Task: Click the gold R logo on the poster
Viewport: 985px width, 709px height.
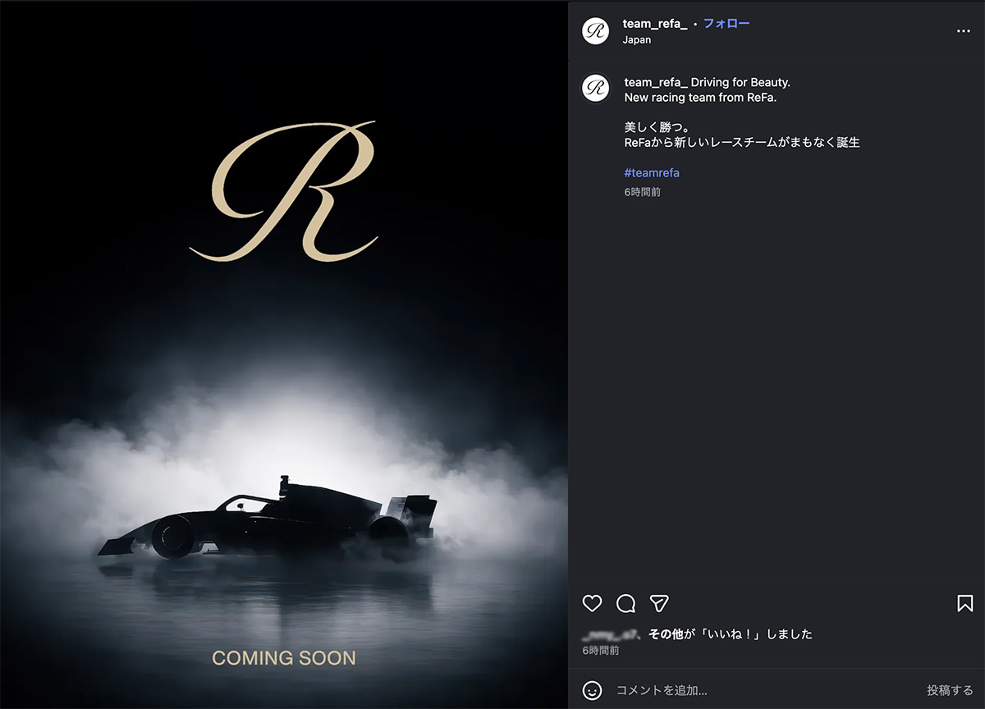Action: click(284, 191)
